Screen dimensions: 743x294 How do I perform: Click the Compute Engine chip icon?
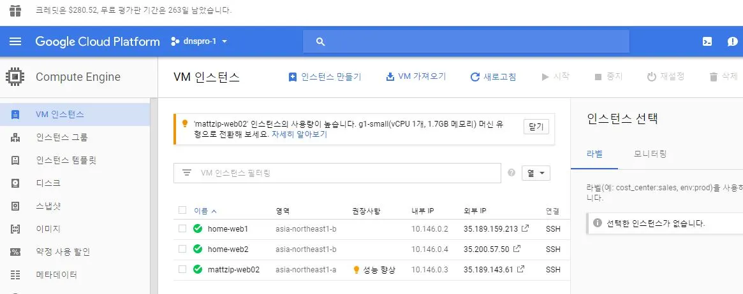tap(15, 76)
